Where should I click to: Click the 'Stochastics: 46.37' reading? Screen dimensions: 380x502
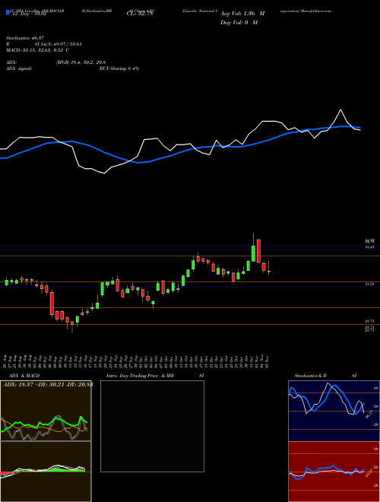tap(24, 38)
